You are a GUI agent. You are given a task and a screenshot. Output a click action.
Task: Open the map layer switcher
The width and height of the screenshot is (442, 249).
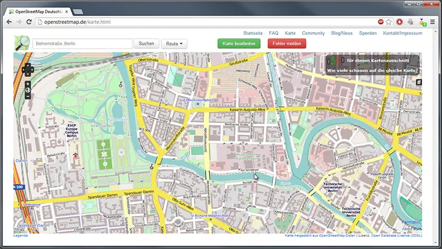pyautogui.click(x=419, y=82)
